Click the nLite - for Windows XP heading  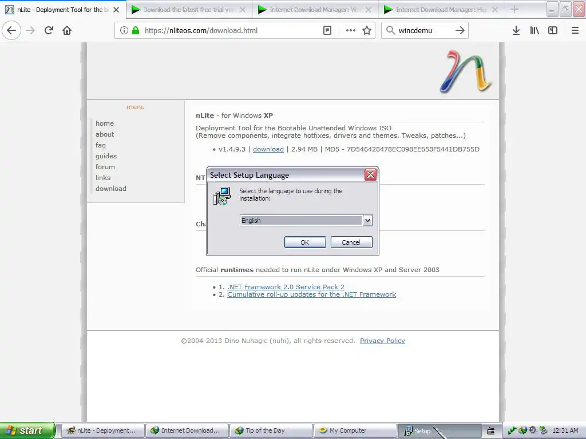coord(234,115)
